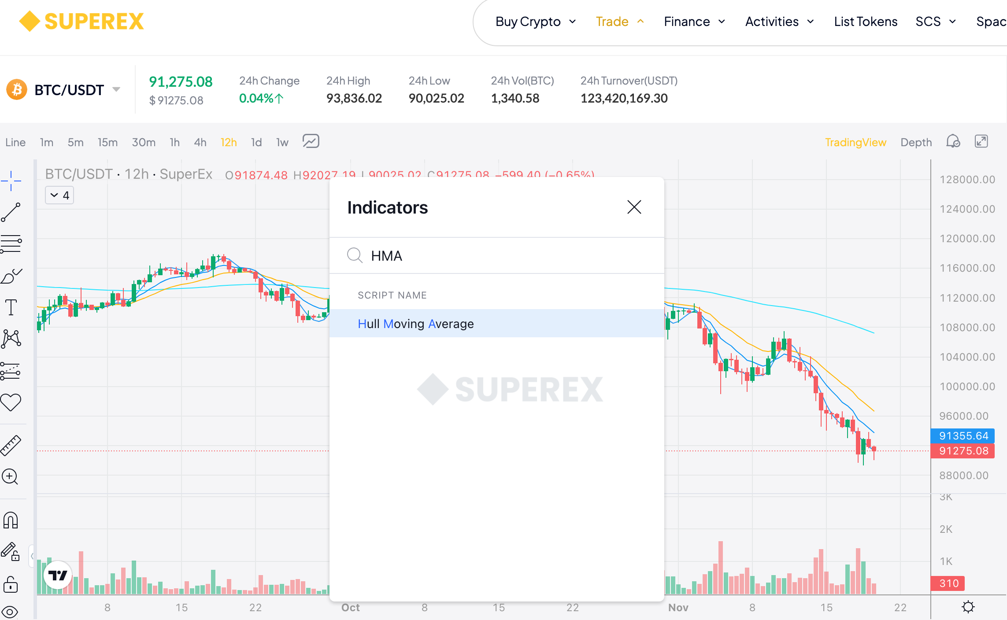Toggle hide all drawings eye icon
1007x620 pixels.
10,612
